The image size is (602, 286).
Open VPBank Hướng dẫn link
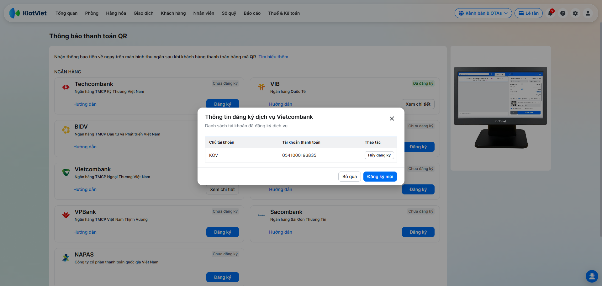click(85, 232)
